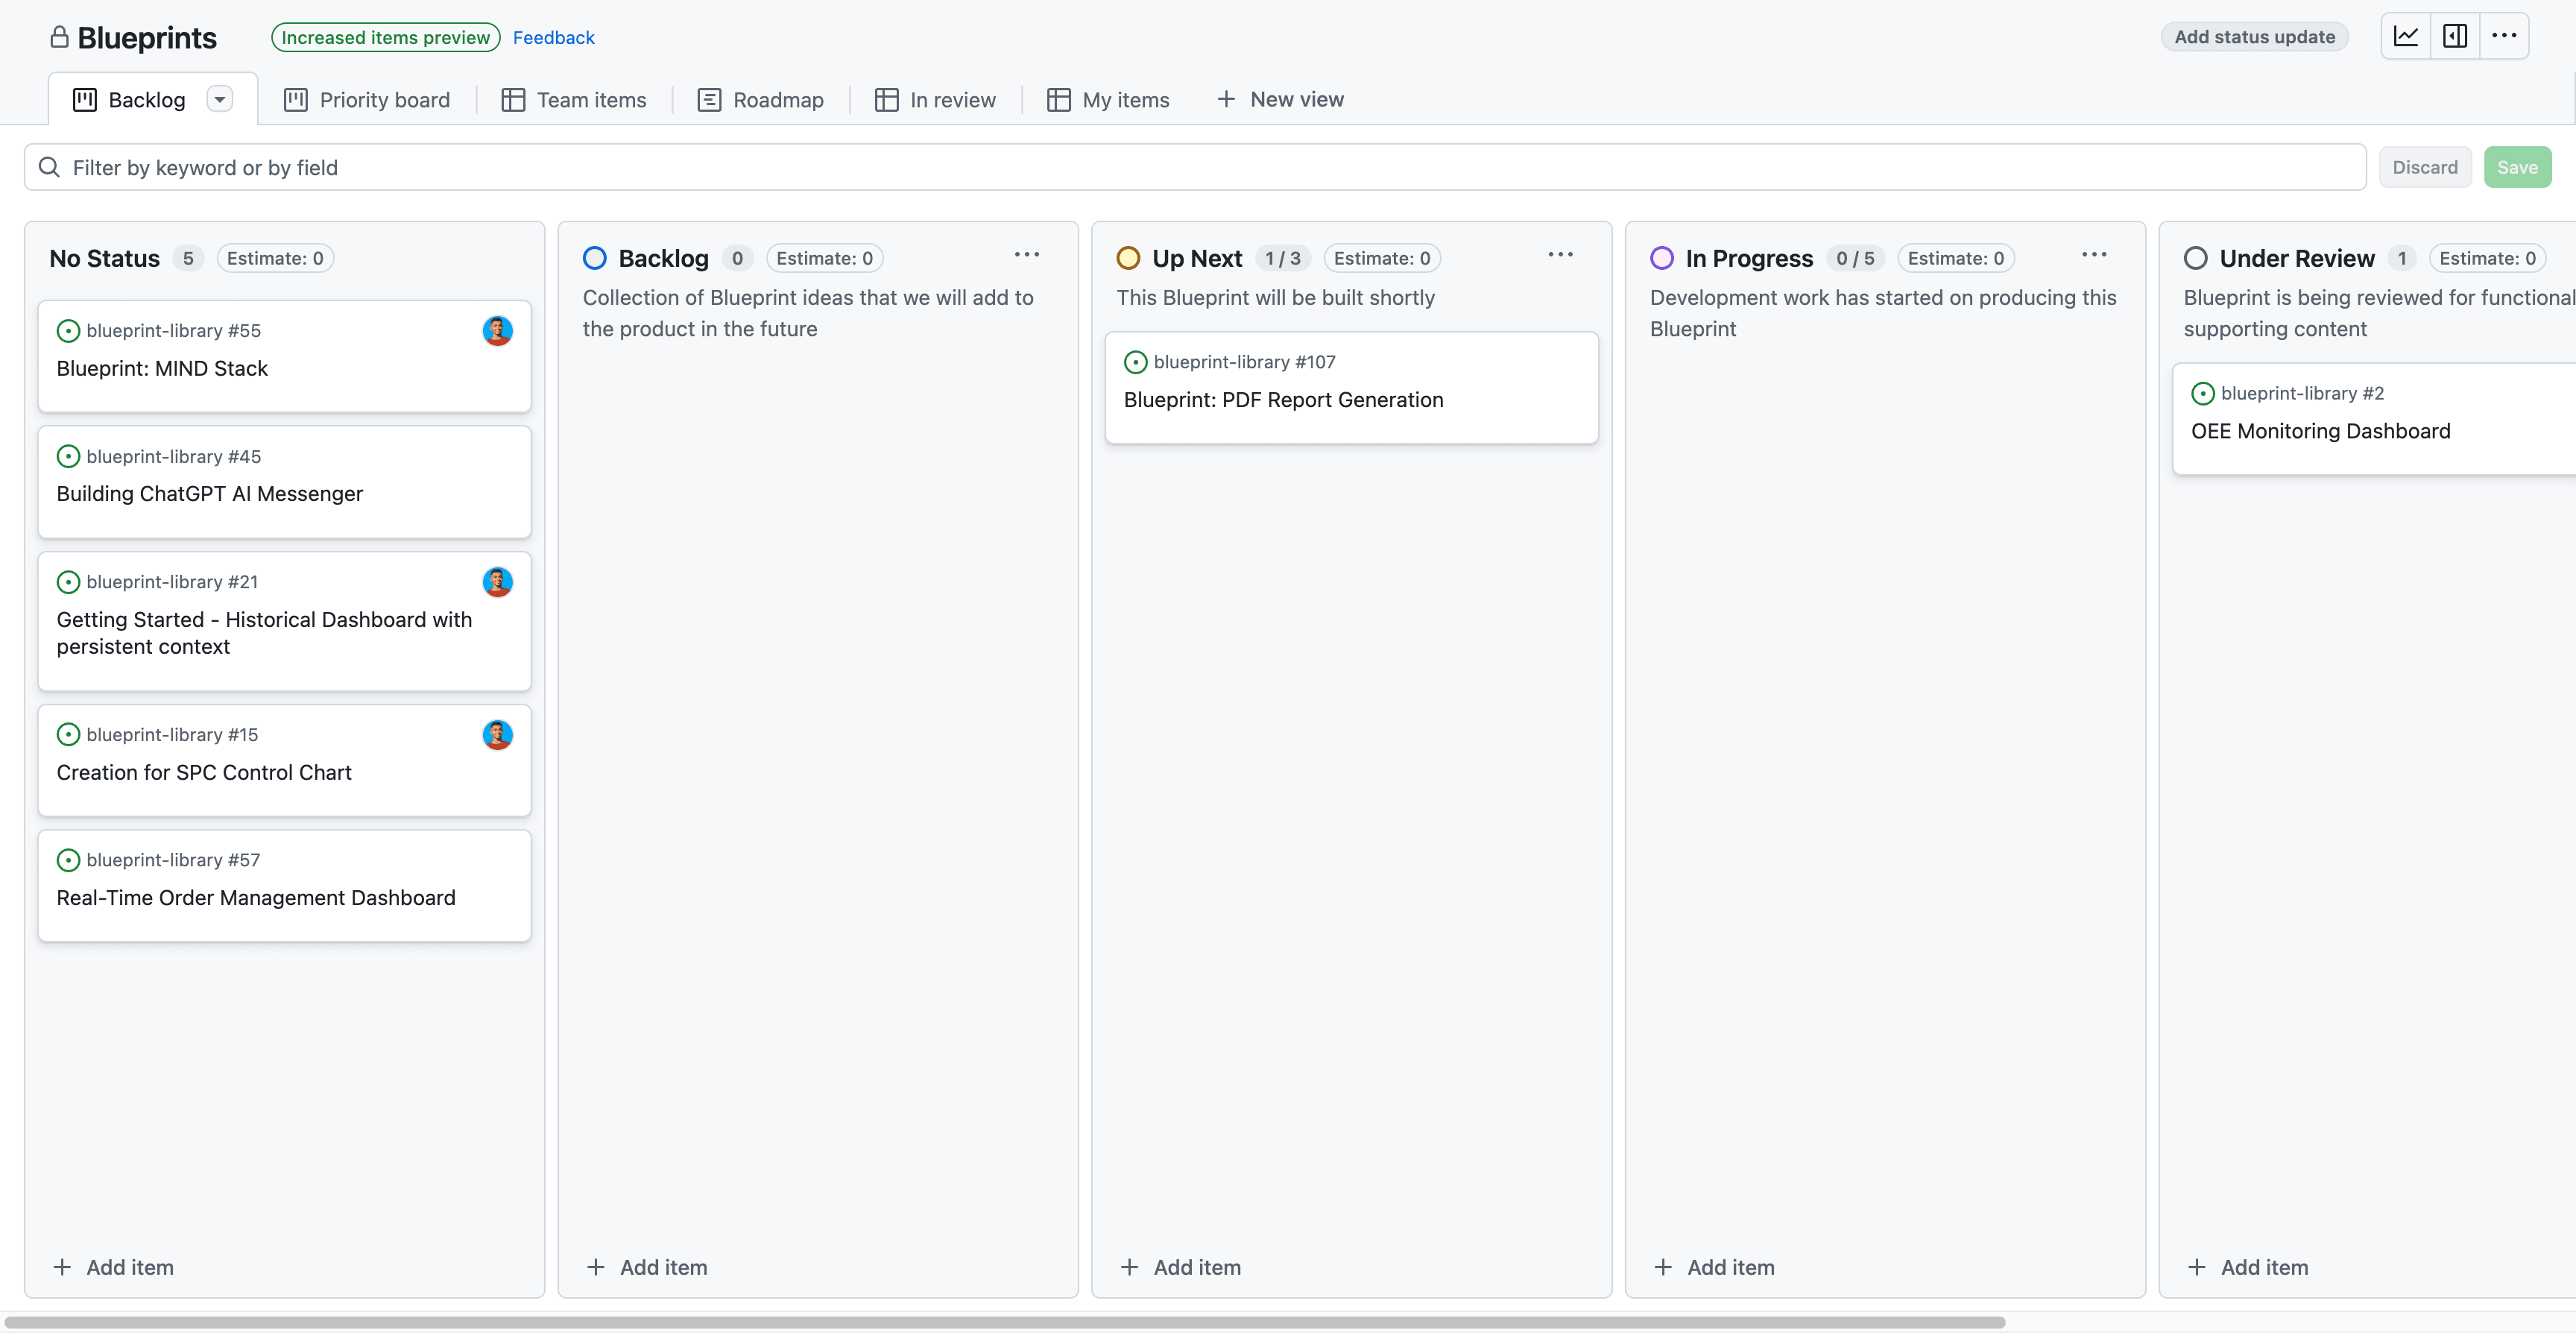Viewport: 2576px width, 1333px height.
Task: Open the project ellipsis menu icon
Action: coord(2505,35)
